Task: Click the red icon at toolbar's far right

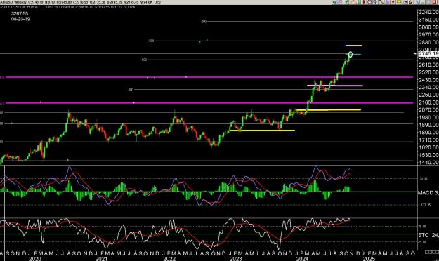Action: pyautogui.click(x=434, y=1)
